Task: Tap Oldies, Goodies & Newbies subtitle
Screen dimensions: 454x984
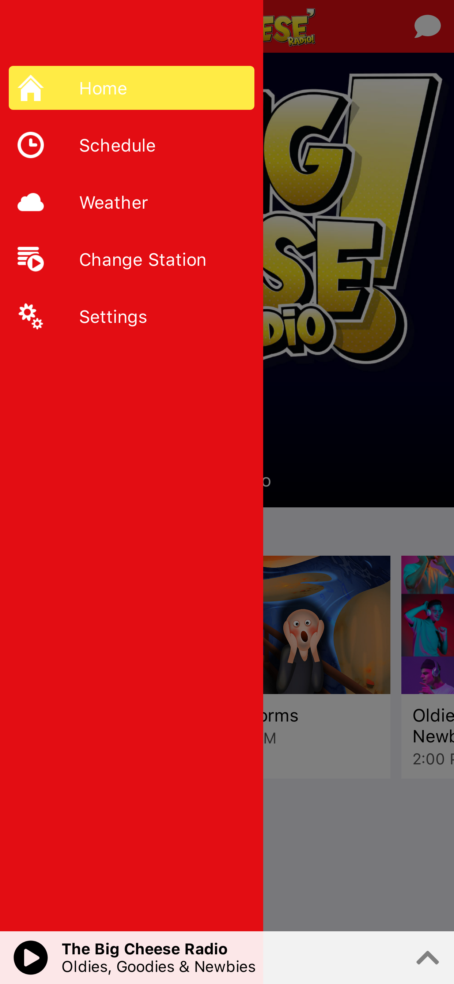Action: [x=159, y=966]
